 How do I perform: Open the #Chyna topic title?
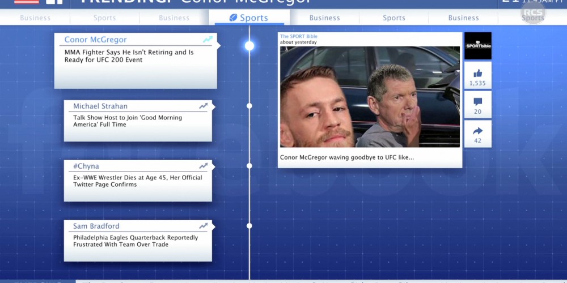(x=86, y=166)
